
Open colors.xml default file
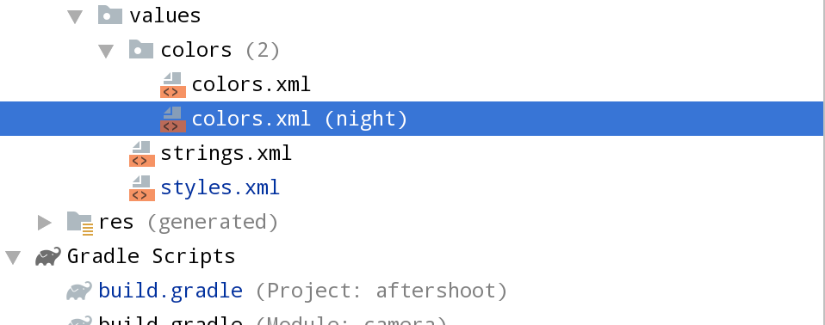(251, 84)
